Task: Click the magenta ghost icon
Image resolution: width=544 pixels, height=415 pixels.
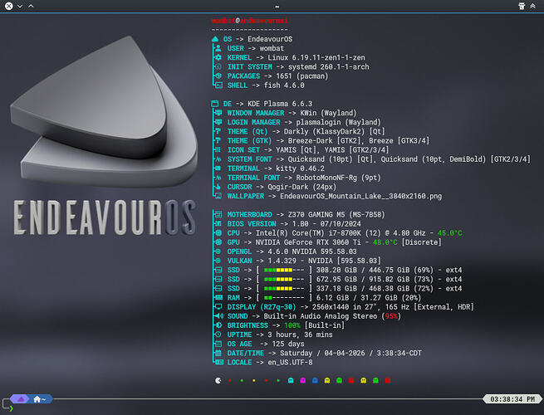Action: 303,381
